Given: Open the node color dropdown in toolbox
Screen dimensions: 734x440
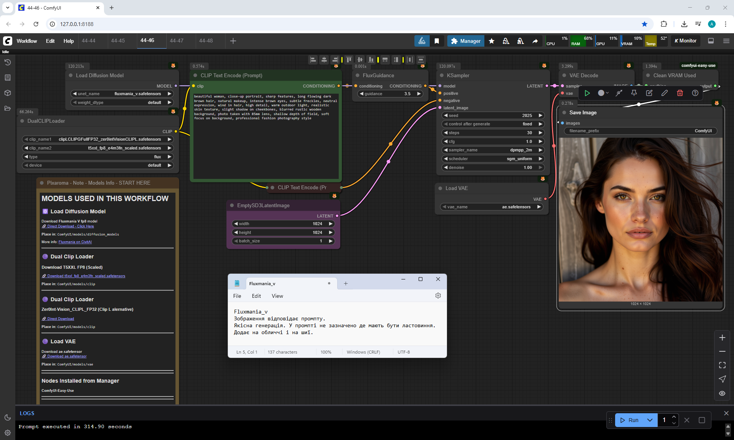Looking at the screenshot, I should tap(603, 93).
